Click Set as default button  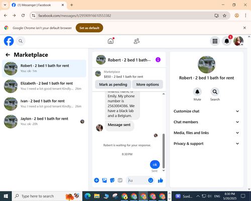point(89,28)
